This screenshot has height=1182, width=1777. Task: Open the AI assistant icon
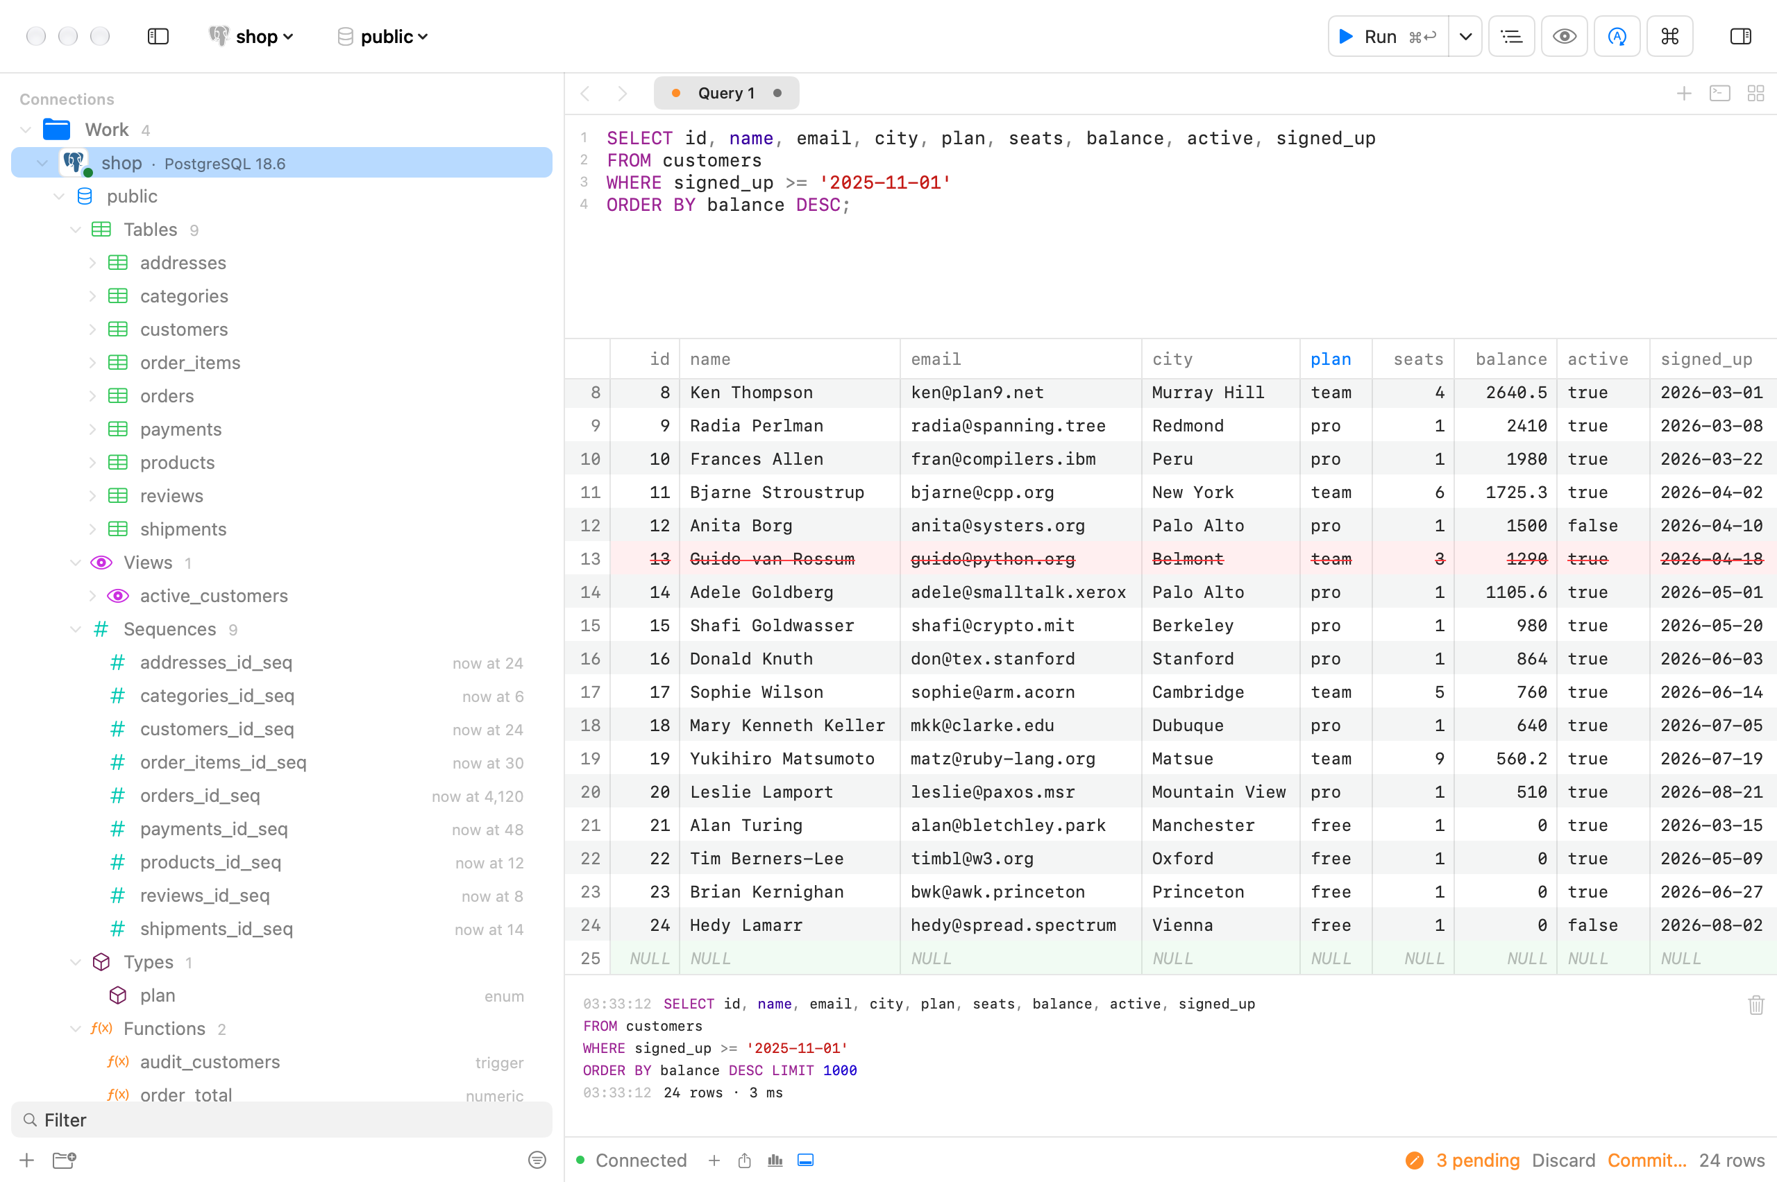point(1617,36)
